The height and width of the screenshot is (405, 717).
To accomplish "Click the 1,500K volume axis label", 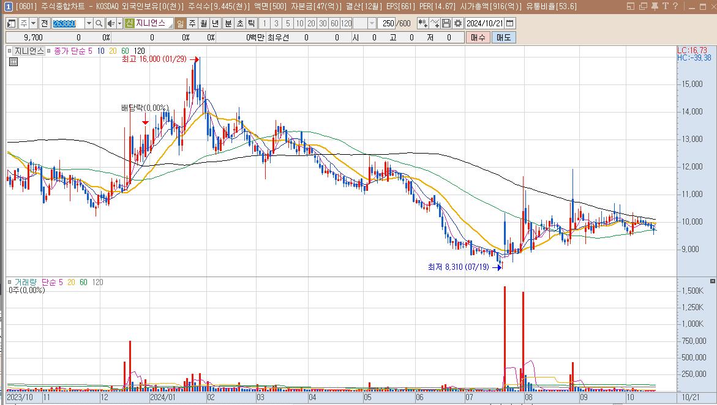I will (x=693, y=291).
